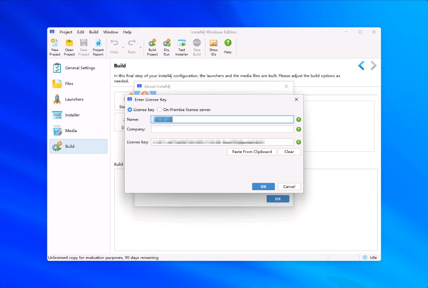Open the Window menu
The width and height of the screenshot is (428, 288).
[x=111, y=32]
